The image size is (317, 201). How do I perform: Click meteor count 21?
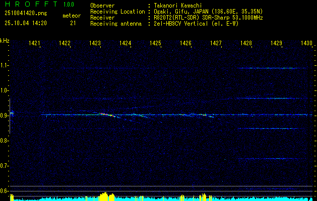pyautogui.click(x=73, y=23)
